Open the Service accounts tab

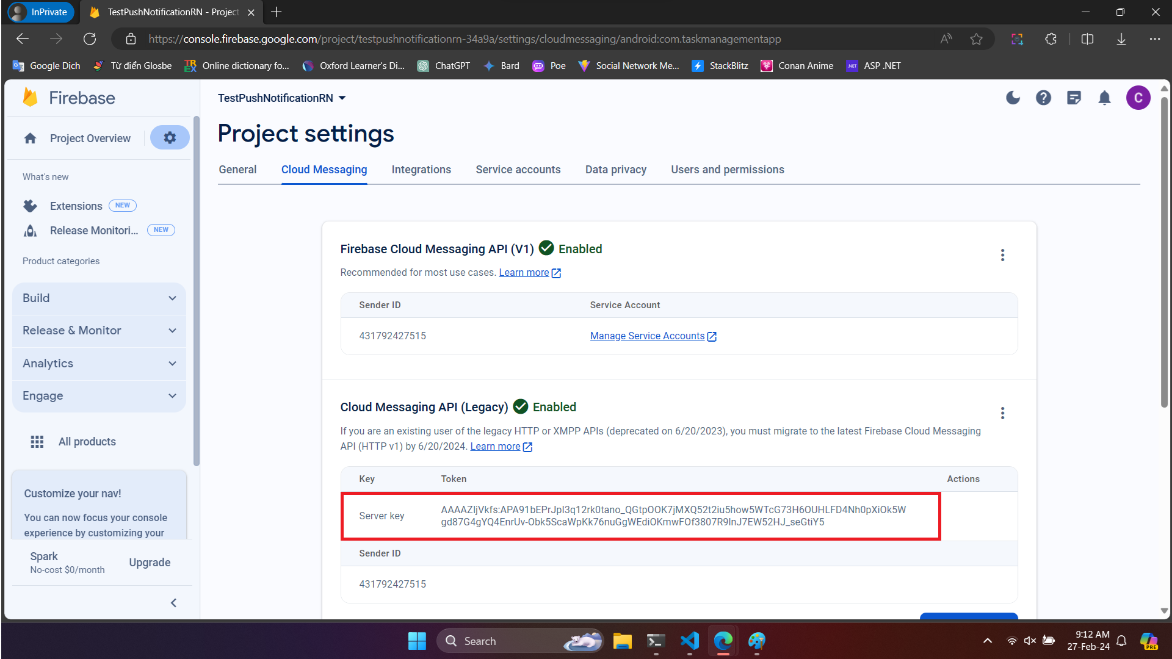coord(518,170)
